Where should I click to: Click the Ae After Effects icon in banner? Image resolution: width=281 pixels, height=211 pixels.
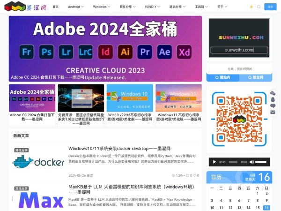pyautogui.click(x=164, y=52)
